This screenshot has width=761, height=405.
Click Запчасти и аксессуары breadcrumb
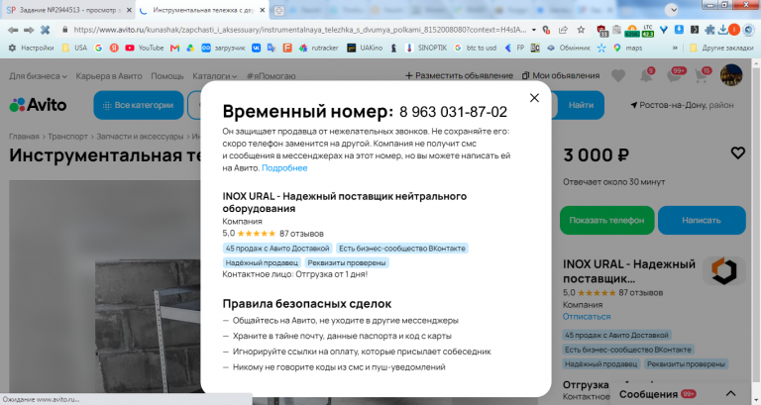pyautogui.click(x=140, y=137)
